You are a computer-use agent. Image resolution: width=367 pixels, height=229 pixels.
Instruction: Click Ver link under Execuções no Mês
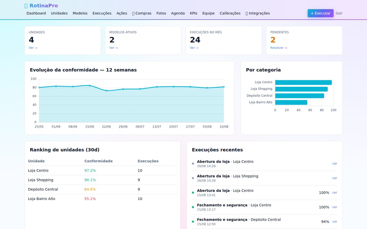tap(194, 48)
